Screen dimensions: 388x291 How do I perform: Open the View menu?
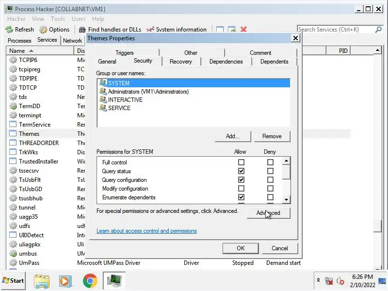click(x=38, y=19)
